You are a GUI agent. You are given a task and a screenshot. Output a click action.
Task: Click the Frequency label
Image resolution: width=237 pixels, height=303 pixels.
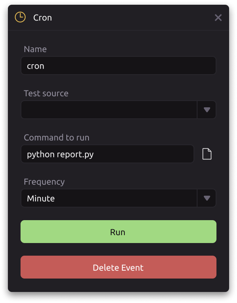[x=44, y=182]
